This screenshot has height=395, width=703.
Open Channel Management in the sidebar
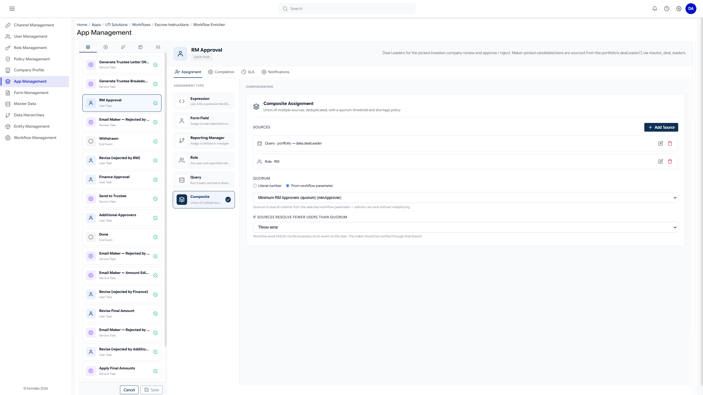34,25
